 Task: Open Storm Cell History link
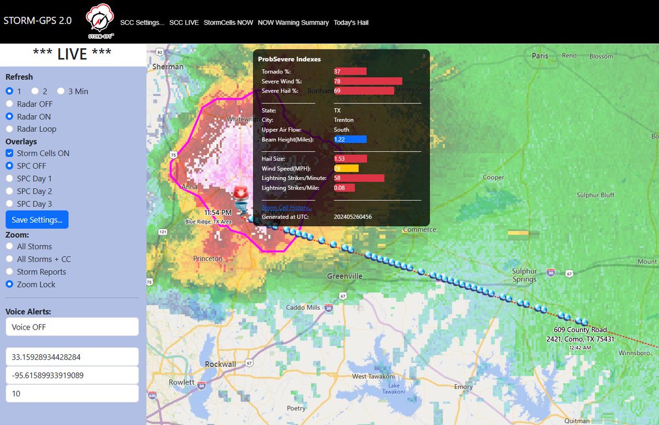pos(287,207)
